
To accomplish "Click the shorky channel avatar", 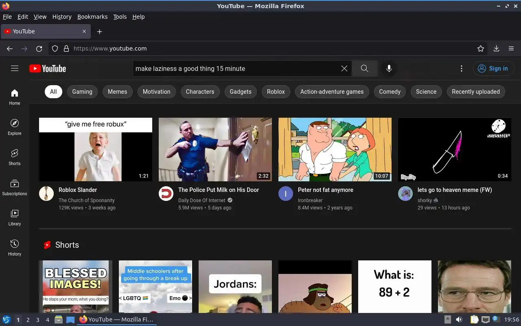I will click(x=405, y=194).
